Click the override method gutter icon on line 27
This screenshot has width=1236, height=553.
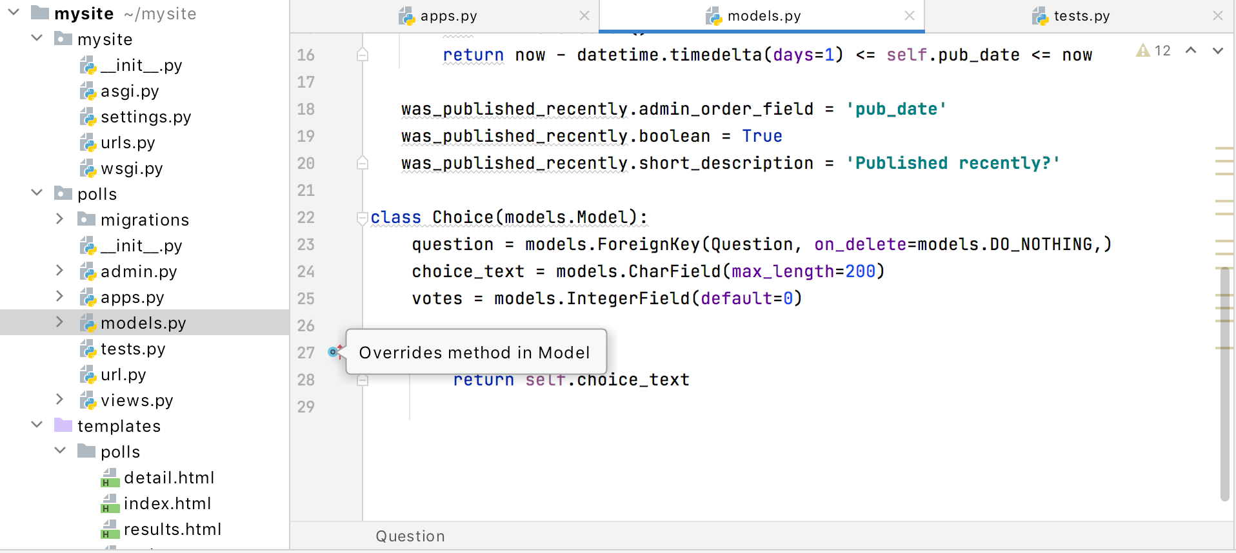point(334,351)
